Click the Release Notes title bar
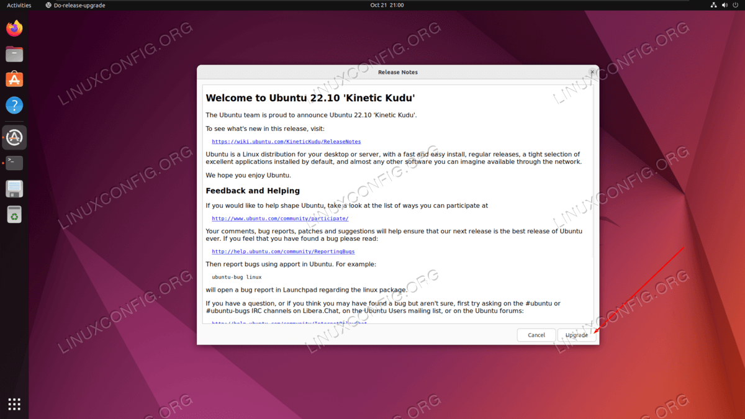The height and width of the screenshot is (419, 745). [398, 72]
